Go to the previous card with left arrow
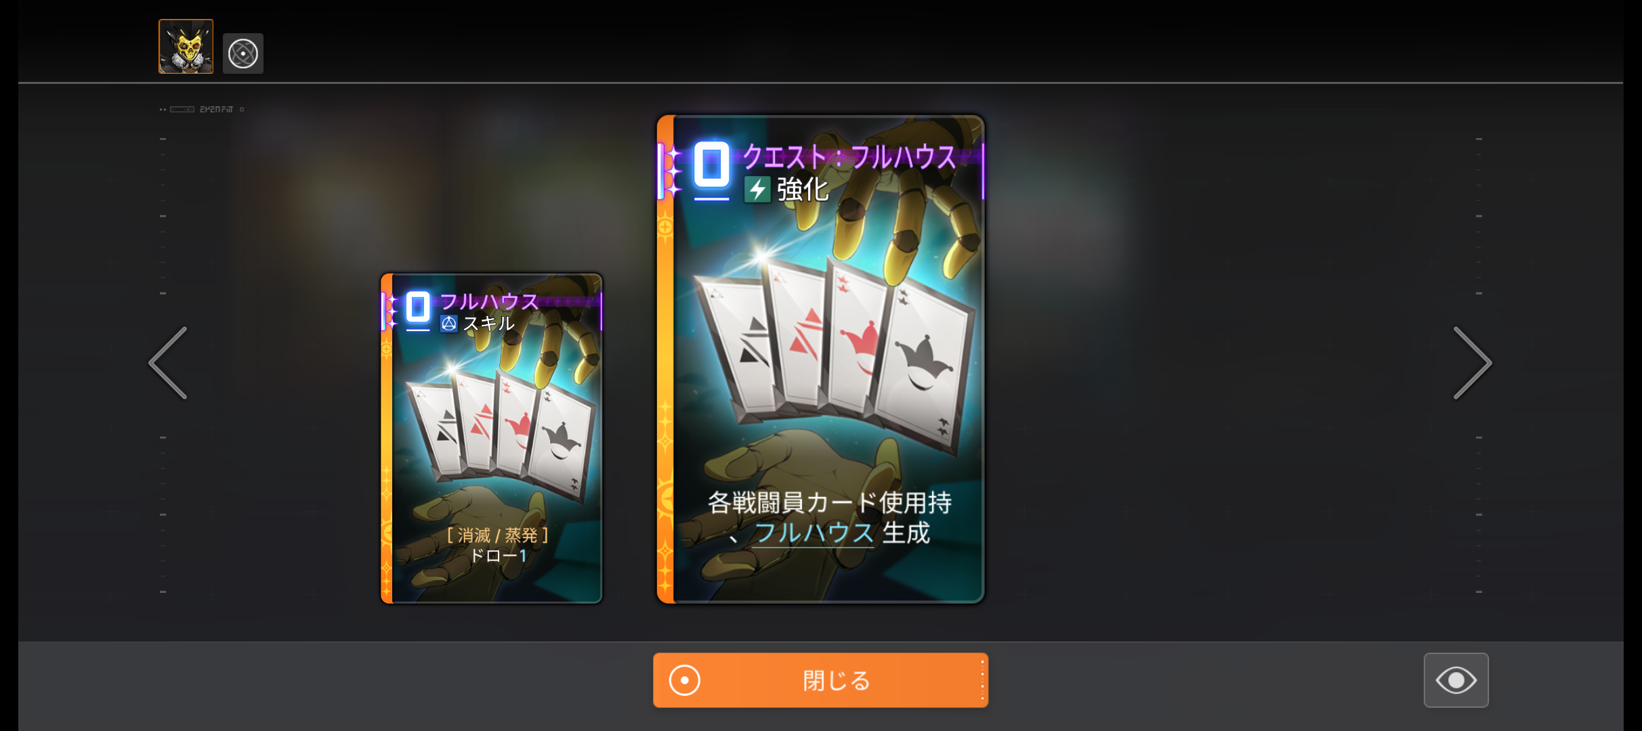The image size is (1642, 731). coord(168,363)
